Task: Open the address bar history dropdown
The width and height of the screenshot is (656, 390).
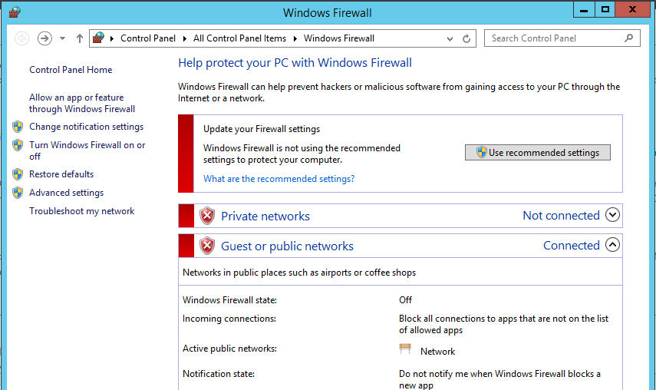Action: (450, 39)
